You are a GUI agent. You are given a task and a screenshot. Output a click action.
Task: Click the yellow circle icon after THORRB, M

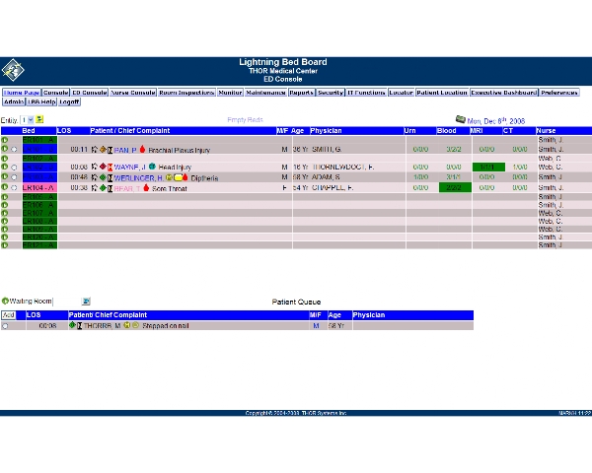point(127,325)
